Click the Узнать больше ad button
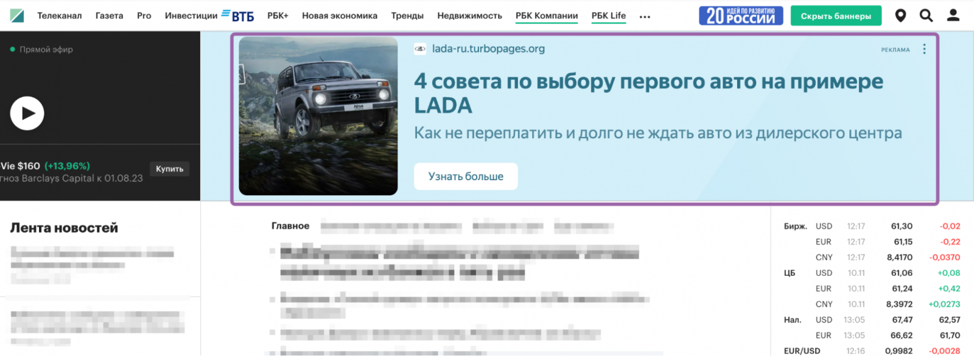Screen dimensions: 974x356 tap(466, 176)
